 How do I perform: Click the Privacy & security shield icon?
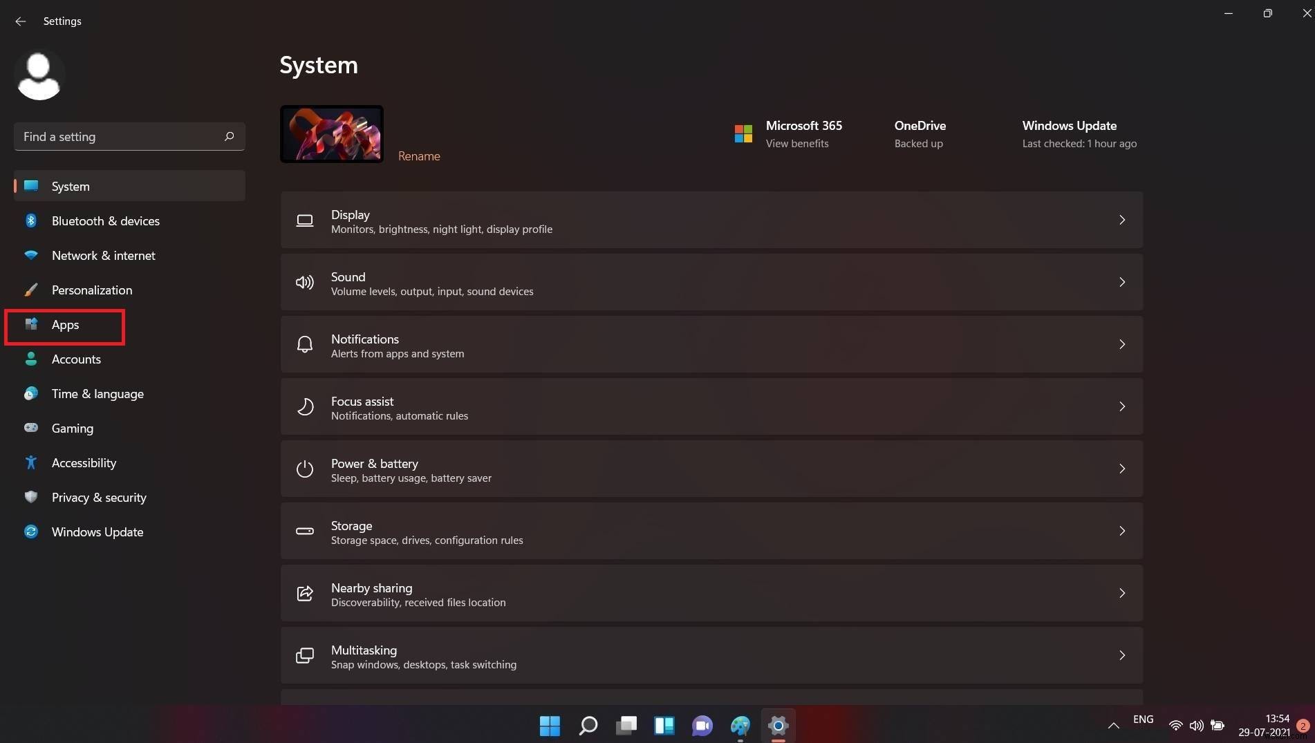click(x=31, y=497)
